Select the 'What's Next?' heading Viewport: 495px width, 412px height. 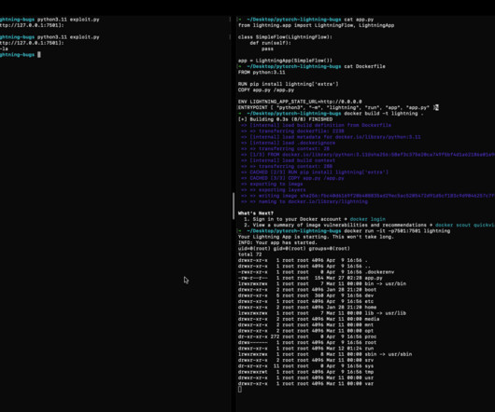pyautogui.click(x=256, y=213)
